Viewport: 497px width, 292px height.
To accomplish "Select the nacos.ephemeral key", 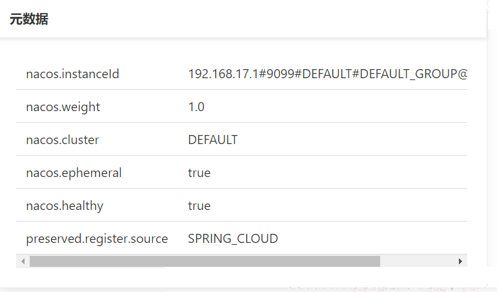I will [x=74, y=173].
